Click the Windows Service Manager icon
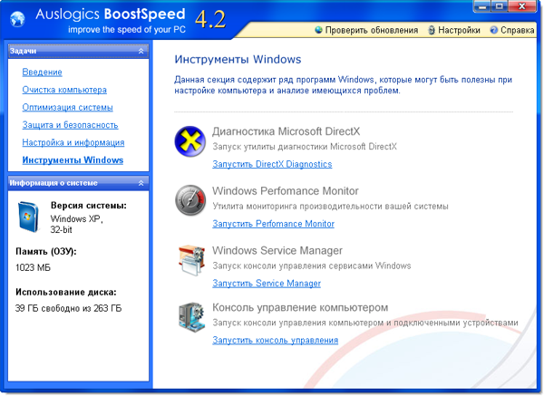Image resolution: width=544 pixels, height=396 pixels. 191,260
